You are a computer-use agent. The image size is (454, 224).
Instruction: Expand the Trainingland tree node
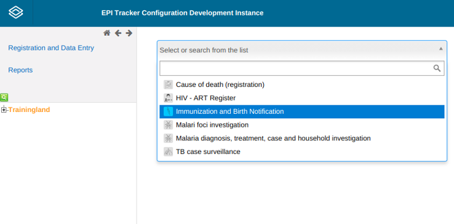4,110
